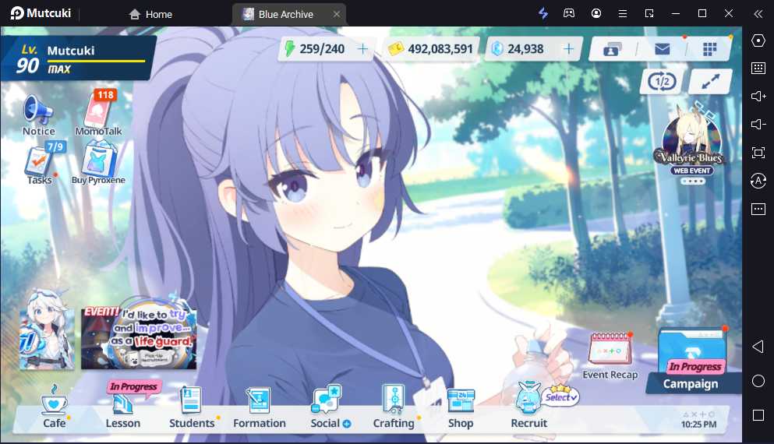774x444 pixels.
Task: Open the Crafting menu
Action: [x=394, y=407]
